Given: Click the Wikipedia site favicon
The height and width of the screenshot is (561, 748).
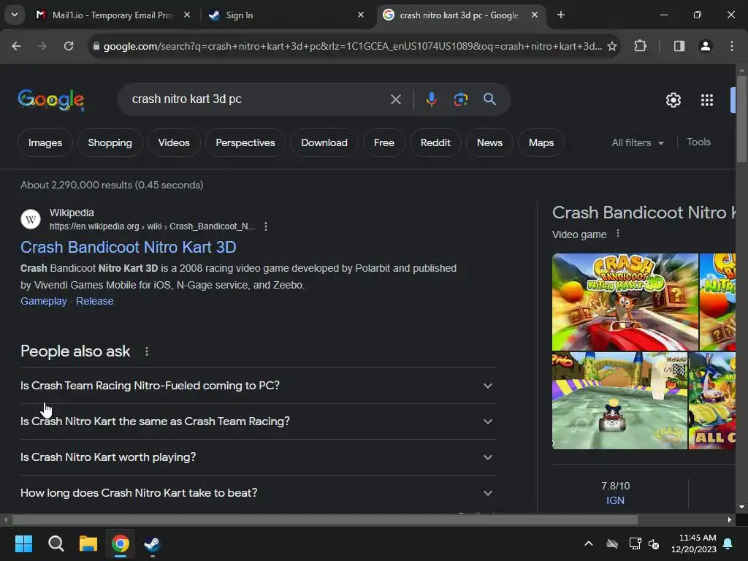Looking at the screenshot, I should pyautogui.click(x=31, y=219).
